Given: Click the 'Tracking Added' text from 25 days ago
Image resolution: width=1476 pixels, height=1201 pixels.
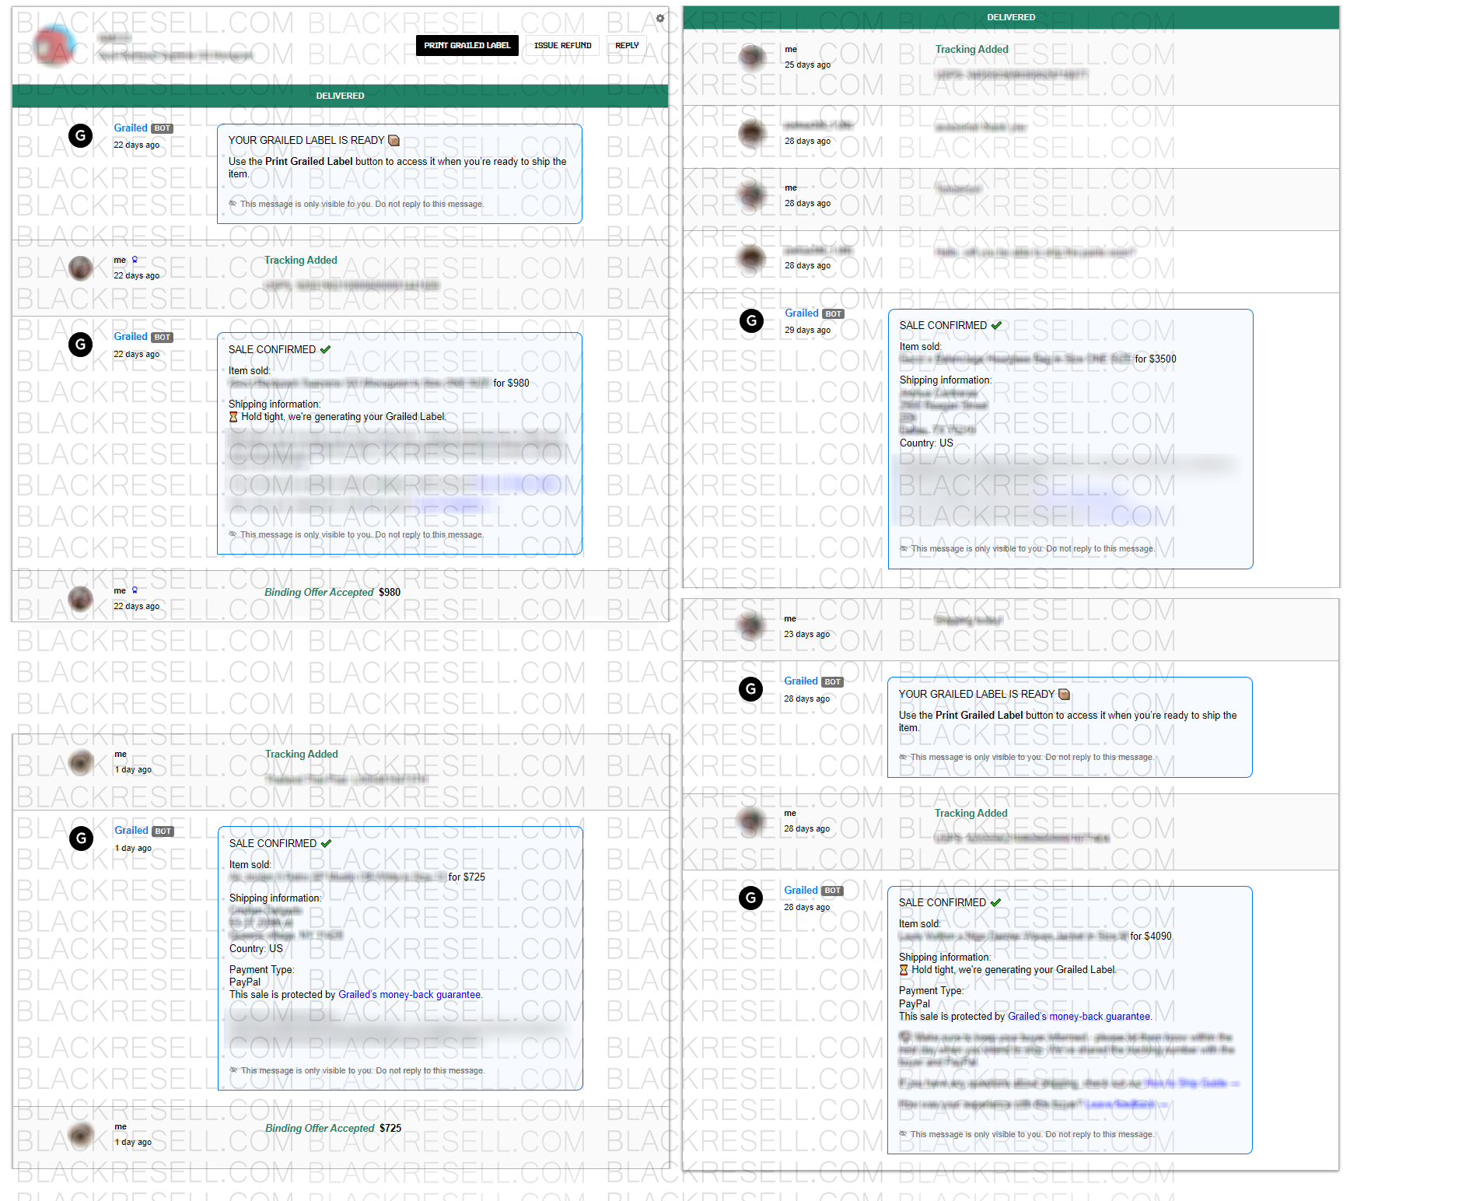Looking at the screenshot, I should [x=972, y=50].
